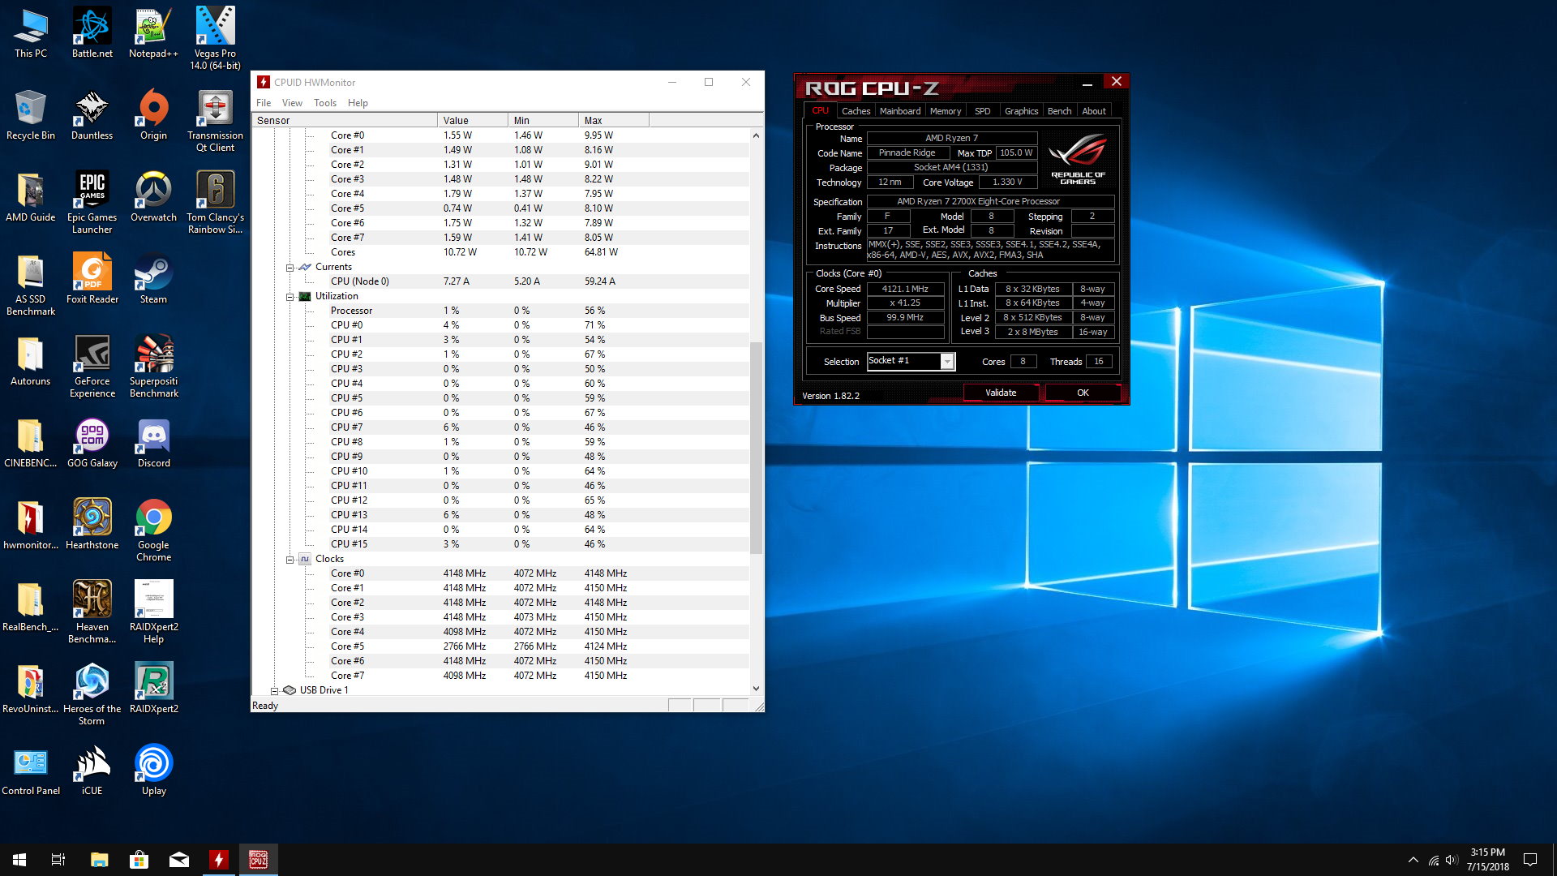Click the Value column header
This screenshot has height=876, width=1557.
[473, 120]
